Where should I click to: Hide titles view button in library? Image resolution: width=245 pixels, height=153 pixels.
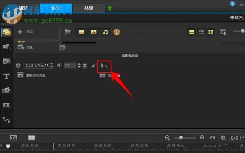tap(191, 32)
